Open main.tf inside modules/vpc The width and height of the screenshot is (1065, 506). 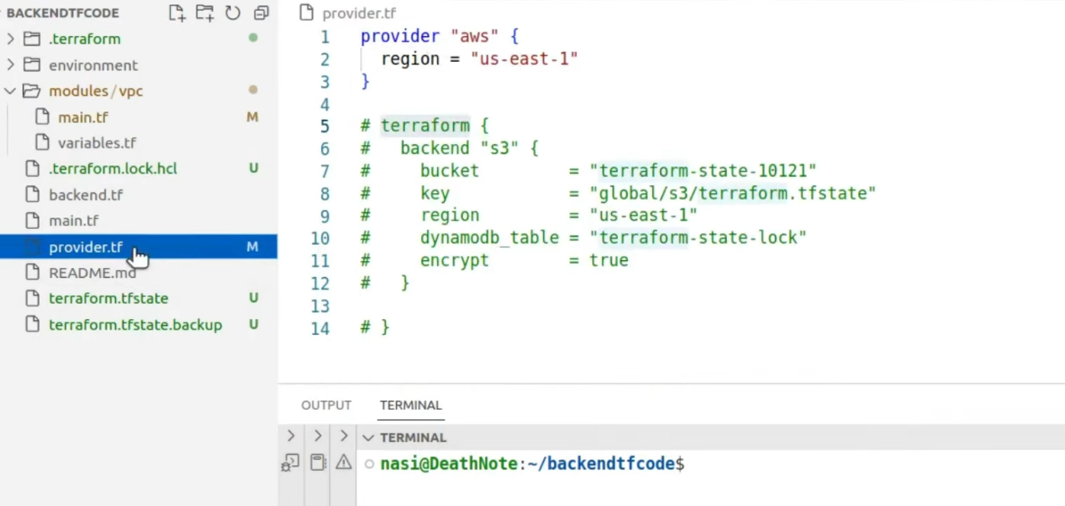coord(83,117)
